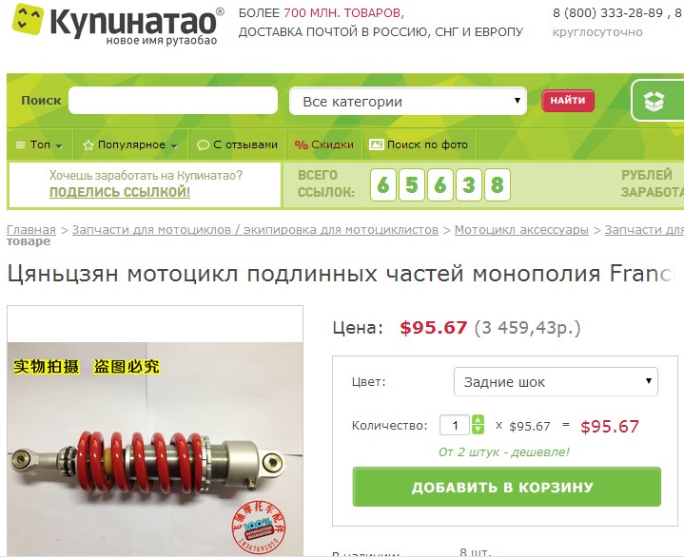Click the Купинатао smiley logo icon

28,19
